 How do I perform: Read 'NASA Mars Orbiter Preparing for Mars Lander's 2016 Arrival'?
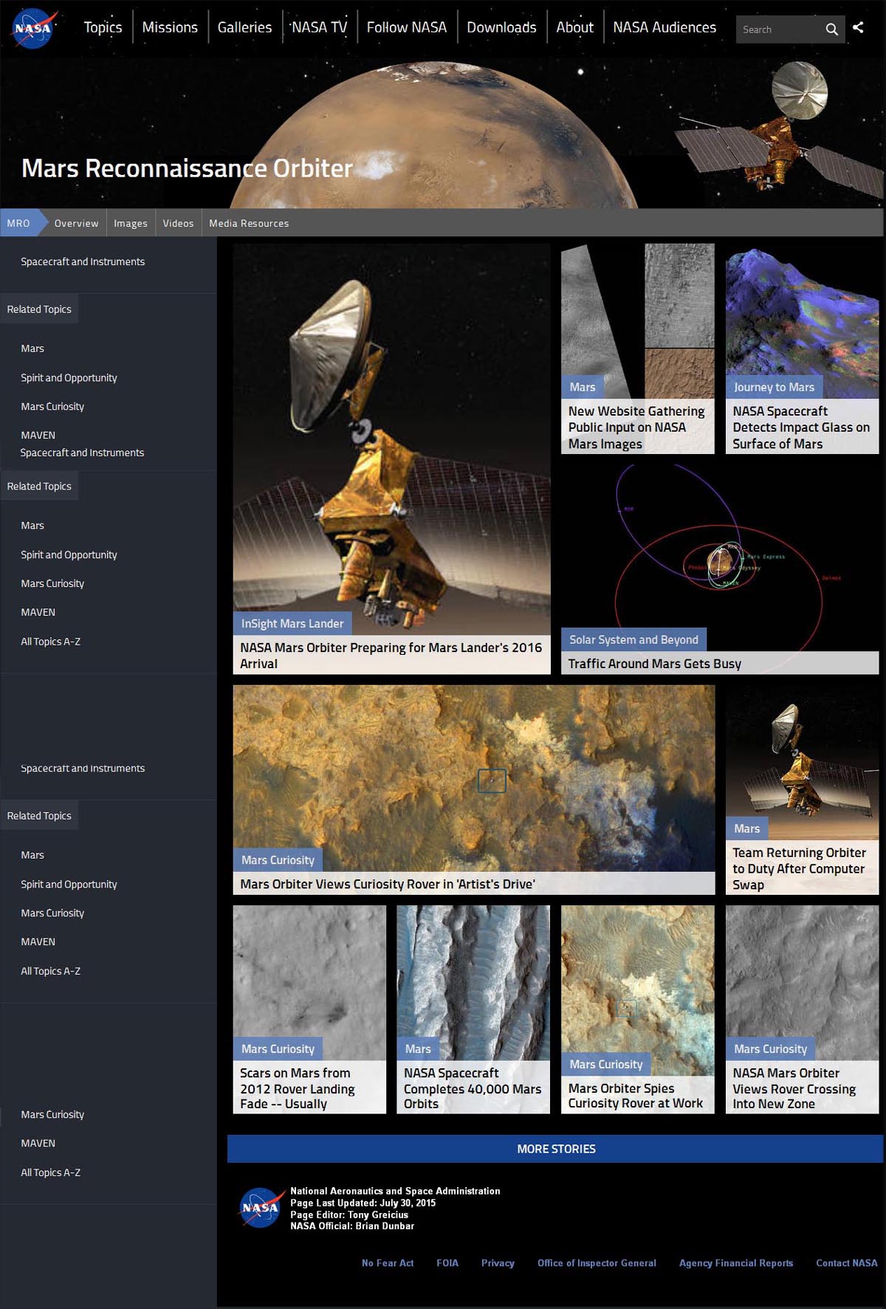click(x=391, y=655)
